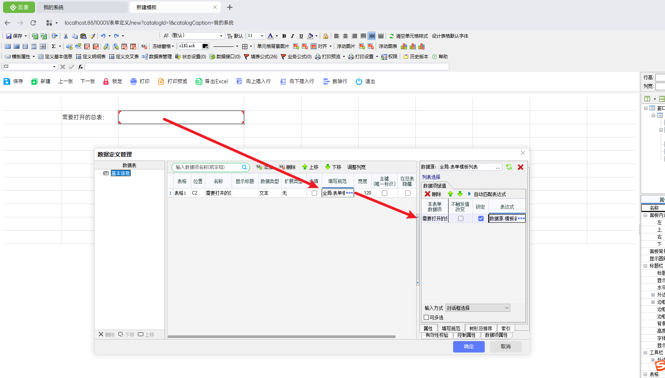
Task: Click the 确定 button
Action: pos(469,347)
